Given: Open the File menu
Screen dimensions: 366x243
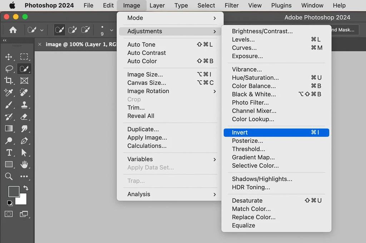Looking at the screenshot, I should click(x=89, y=5).
